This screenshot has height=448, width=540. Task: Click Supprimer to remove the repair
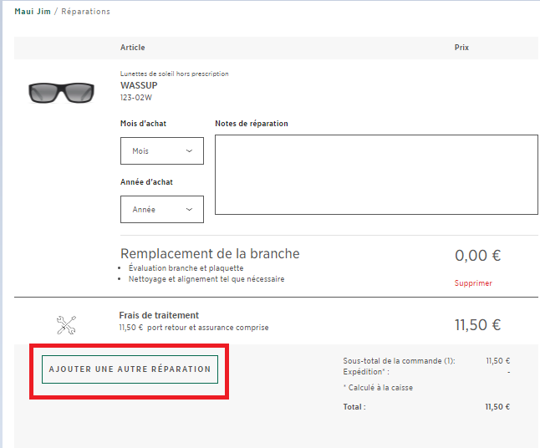pos(473,283)
